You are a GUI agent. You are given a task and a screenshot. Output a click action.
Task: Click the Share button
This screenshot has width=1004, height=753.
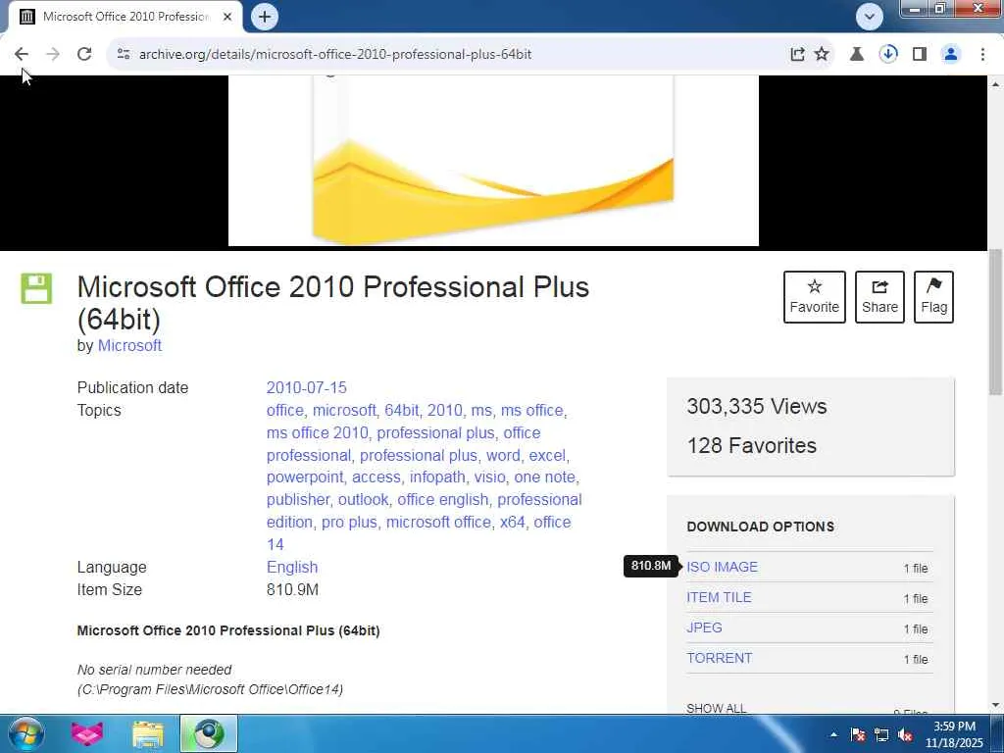tap(879, 297)
